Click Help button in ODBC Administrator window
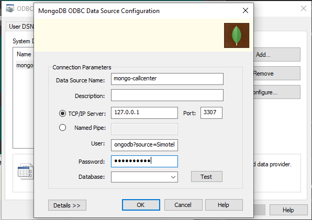Screen dimensions: 312x220 point(288,210)
